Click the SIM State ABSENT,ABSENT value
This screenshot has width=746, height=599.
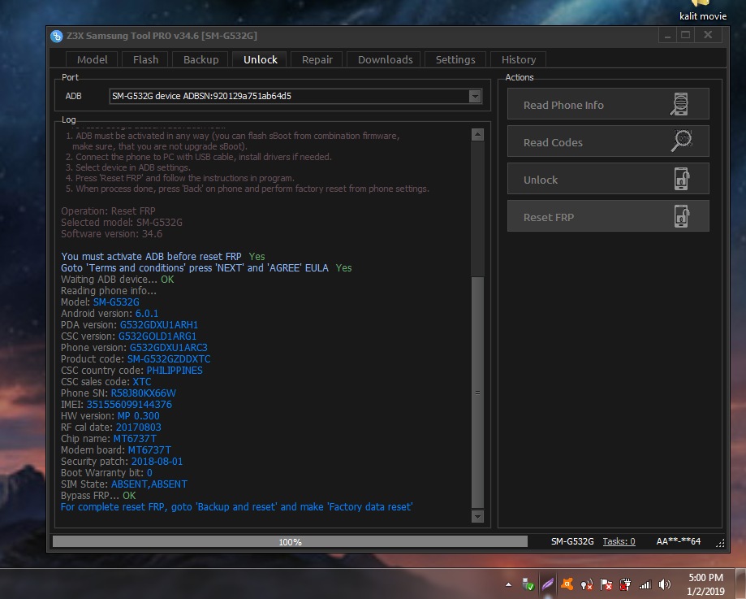(149, 484)
